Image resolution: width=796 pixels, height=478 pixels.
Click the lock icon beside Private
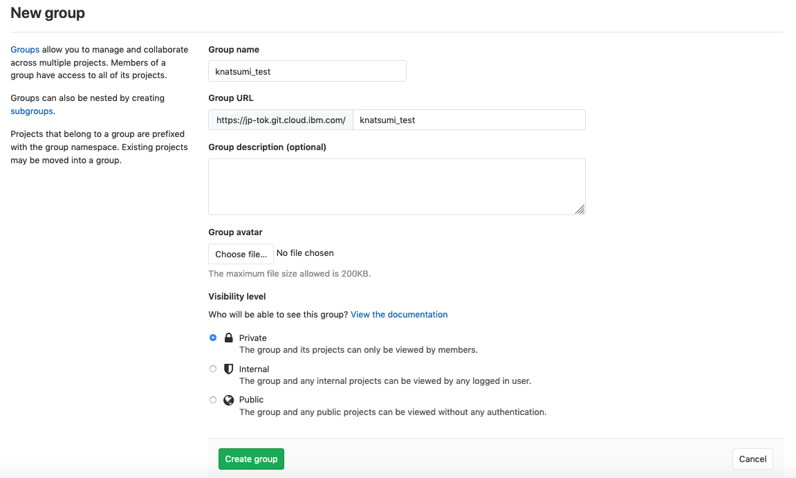228,338
